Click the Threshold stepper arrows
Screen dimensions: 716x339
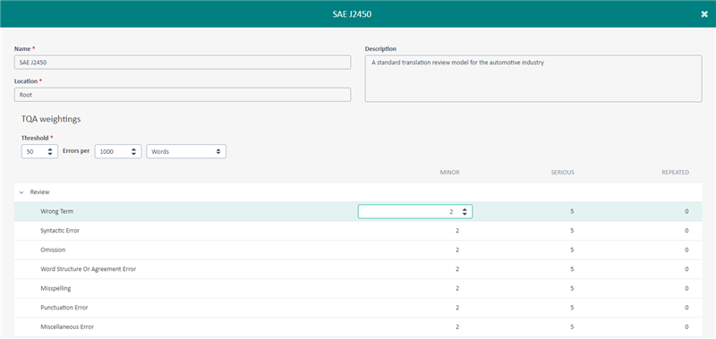click(50, 152)
